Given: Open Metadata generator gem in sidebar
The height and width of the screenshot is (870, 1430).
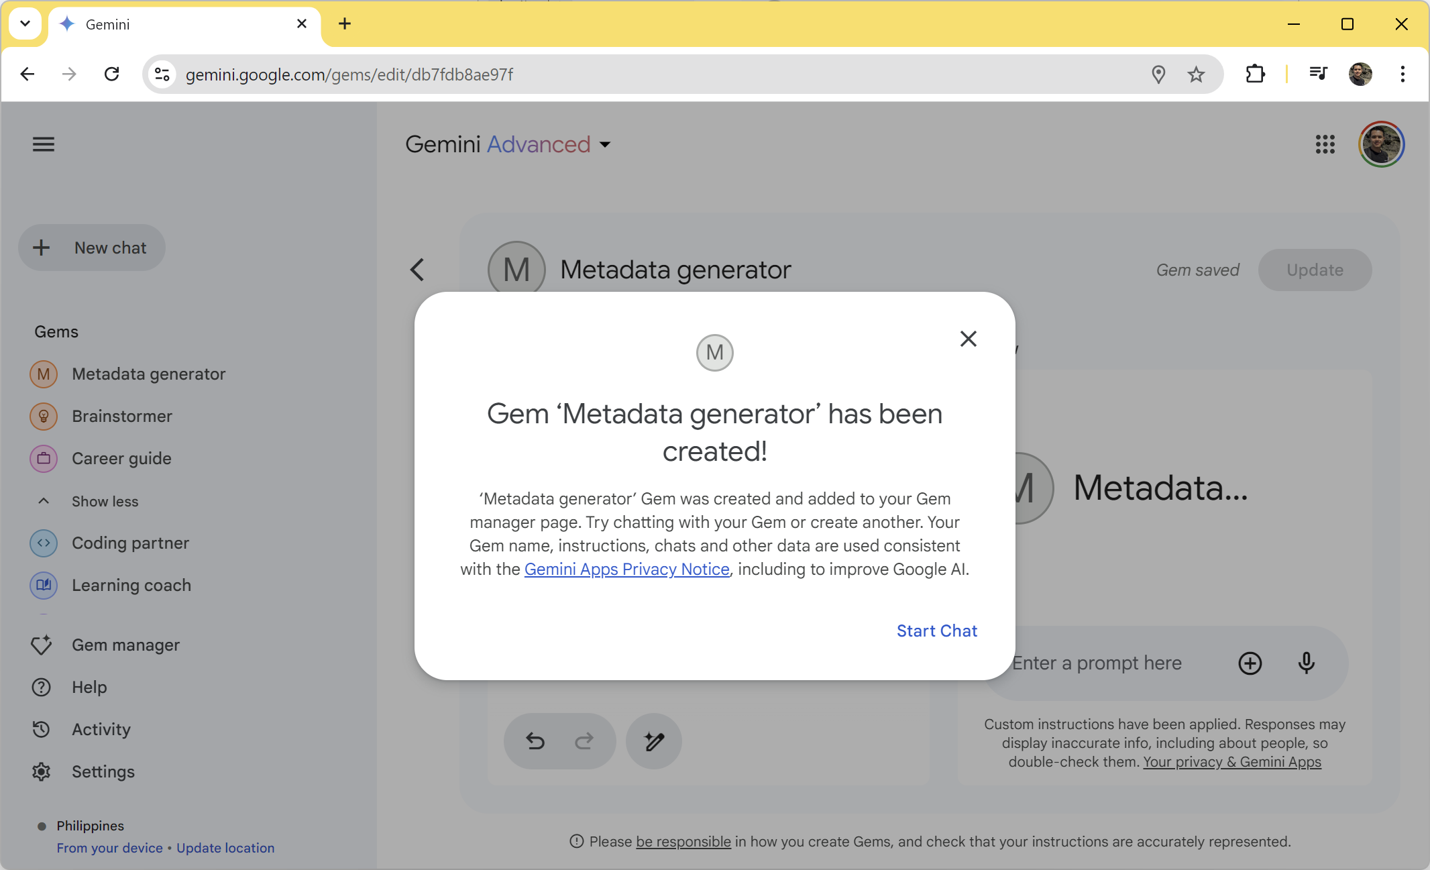Looking at the screenshot, I should [148, 374].
